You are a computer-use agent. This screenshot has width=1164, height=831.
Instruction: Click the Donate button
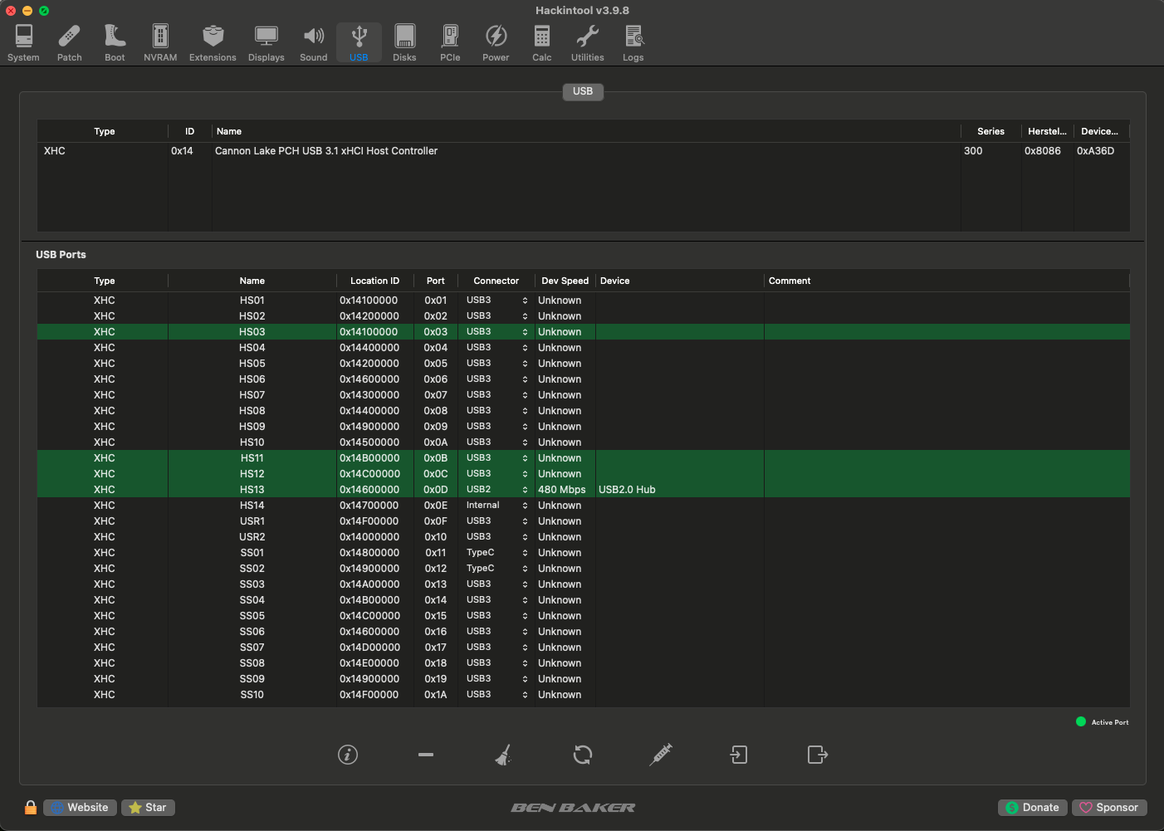(1033, 808)
